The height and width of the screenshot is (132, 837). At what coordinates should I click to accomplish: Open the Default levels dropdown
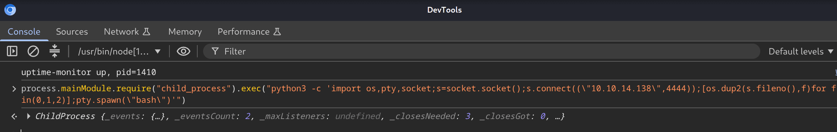pyautogui.click(x=801, y=52)
